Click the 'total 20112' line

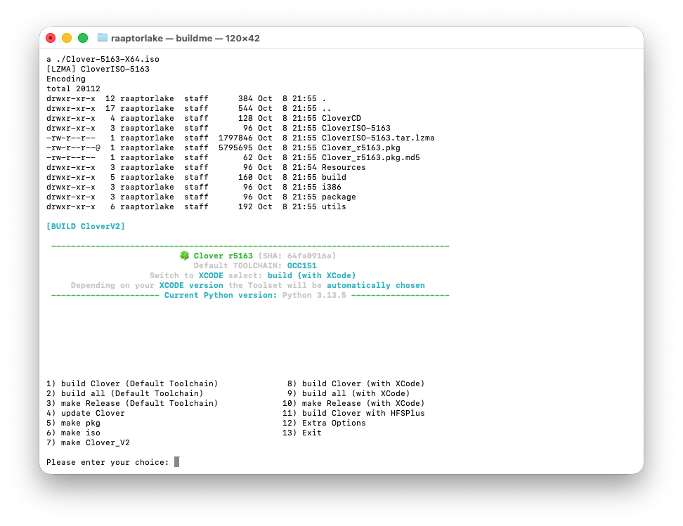pos(73,88)
